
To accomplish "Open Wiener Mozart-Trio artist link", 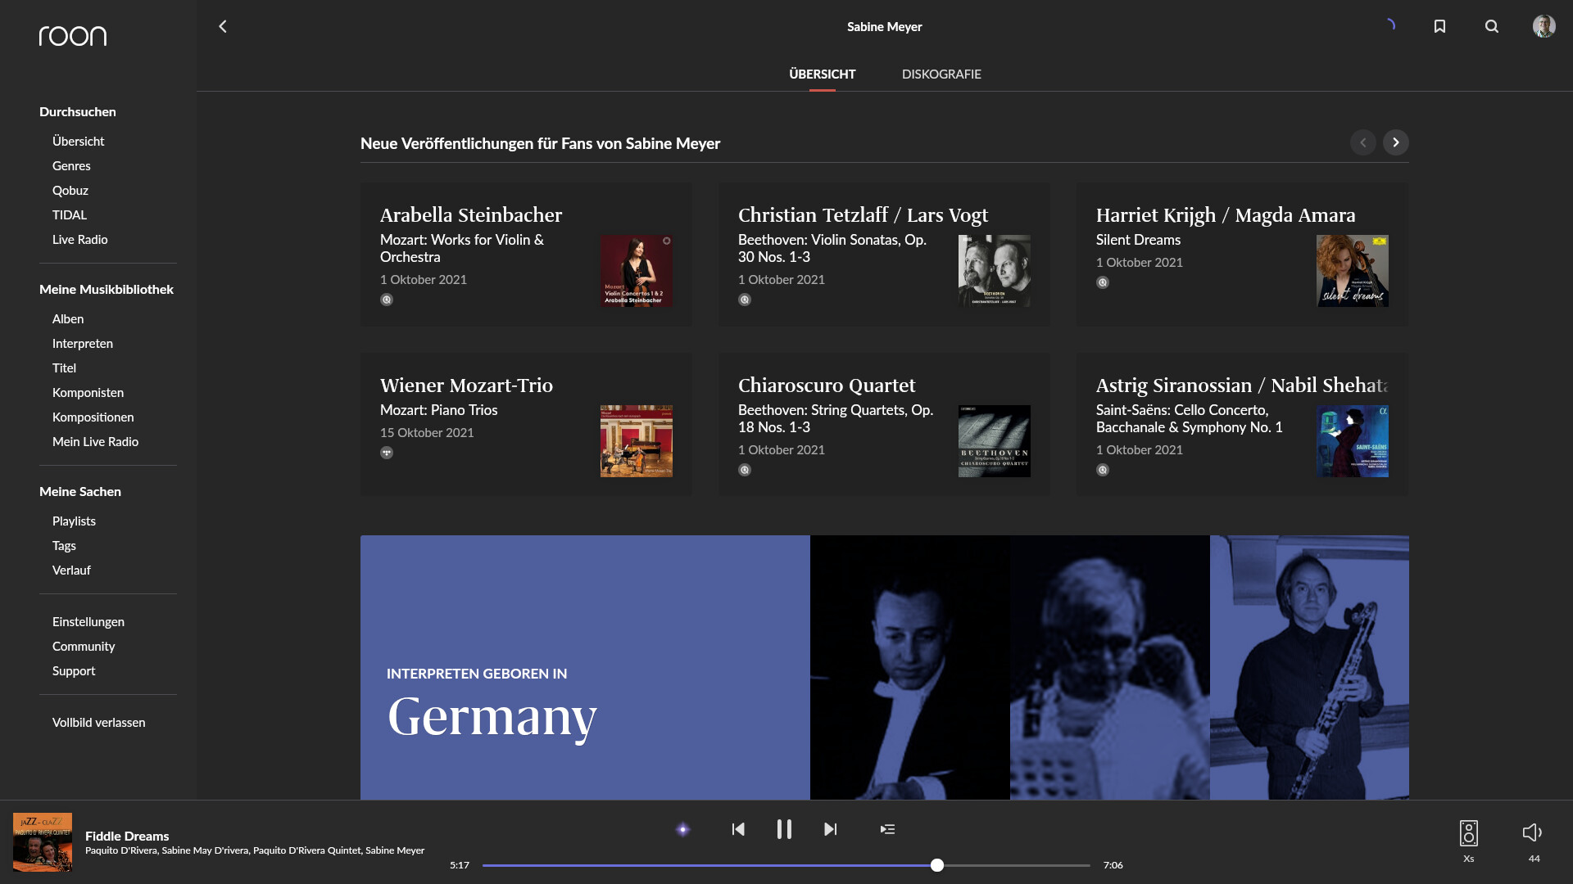I will (x=466, y=385).
